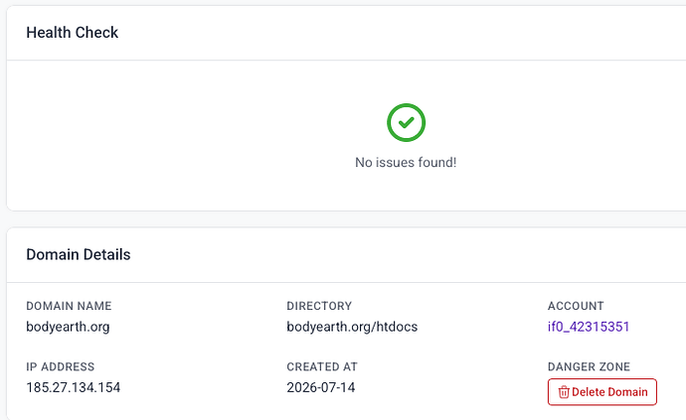The image size is (686, 420).
Task: Click the Domain Details heading
Action: pos(79,254)
